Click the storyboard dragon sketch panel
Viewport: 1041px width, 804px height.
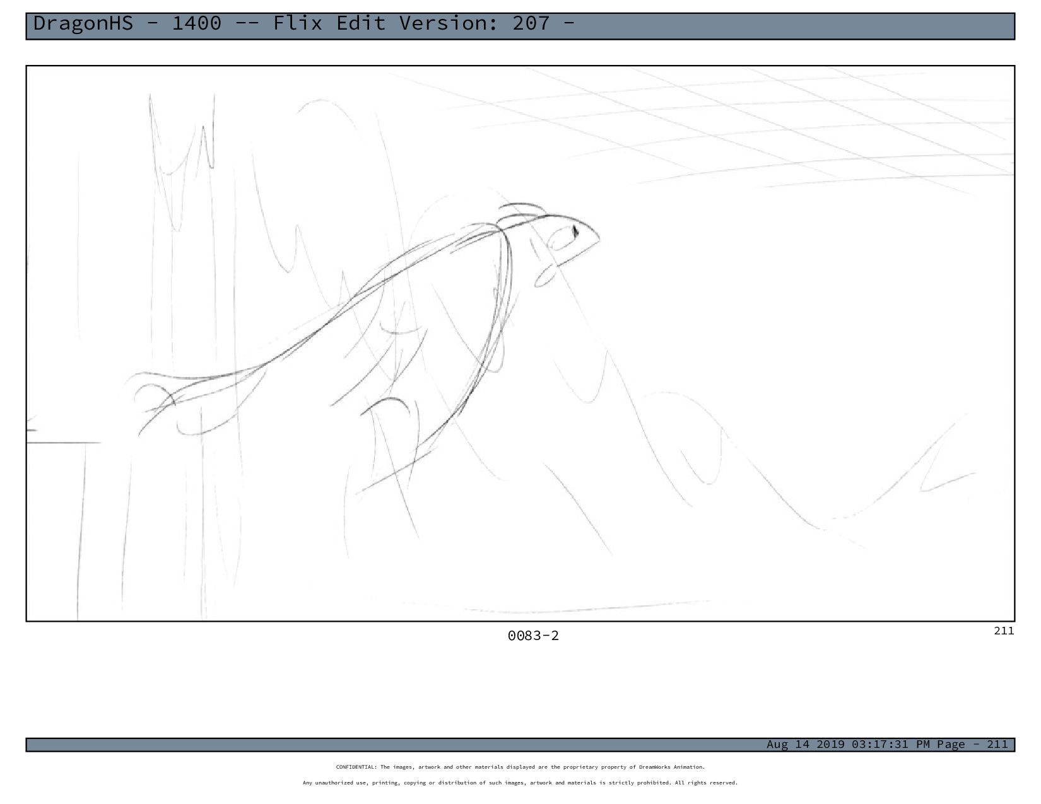520,343
